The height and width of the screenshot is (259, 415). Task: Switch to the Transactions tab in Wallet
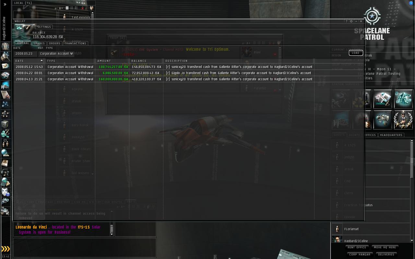click(x=75, y=43)
